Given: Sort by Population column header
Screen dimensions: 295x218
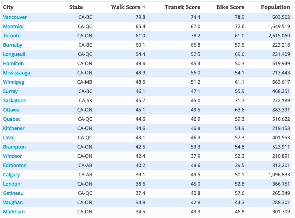Looking at the screenshot, I should tap(275, 7).
